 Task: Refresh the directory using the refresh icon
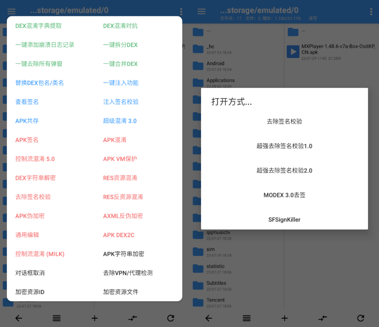click(170, 318)
